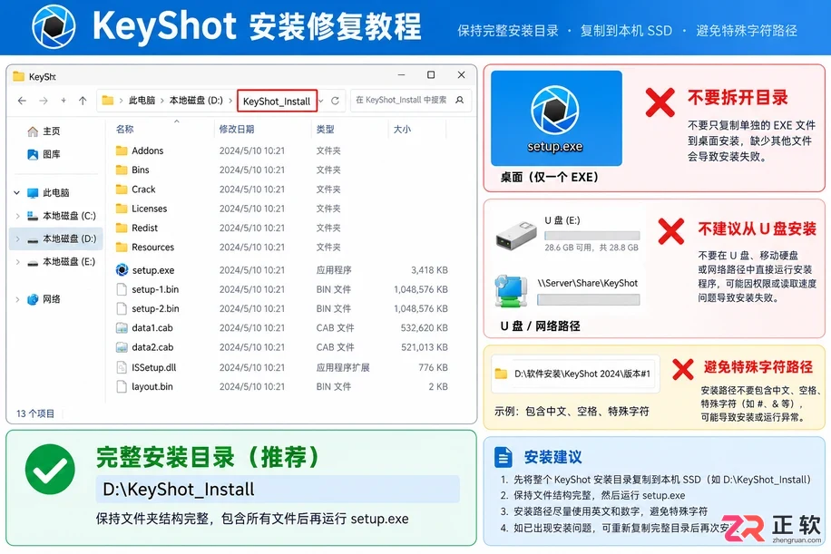Screen dimensions: 831x554
Task: Select the data1.cab file icon
Action: point(122,328)
